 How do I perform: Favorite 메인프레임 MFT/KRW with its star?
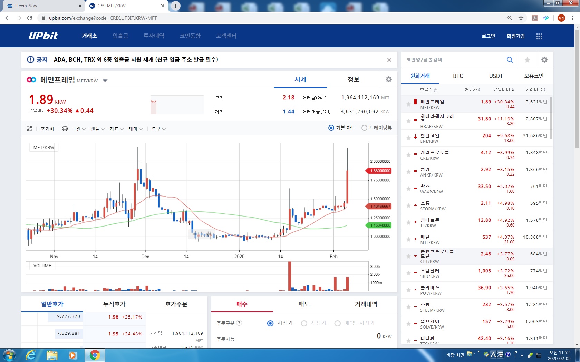pyautogui.click(x=408, y=104)
